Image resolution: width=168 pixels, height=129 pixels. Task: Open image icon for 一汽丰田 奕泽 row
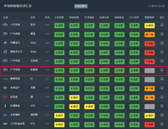pos(162,25)
